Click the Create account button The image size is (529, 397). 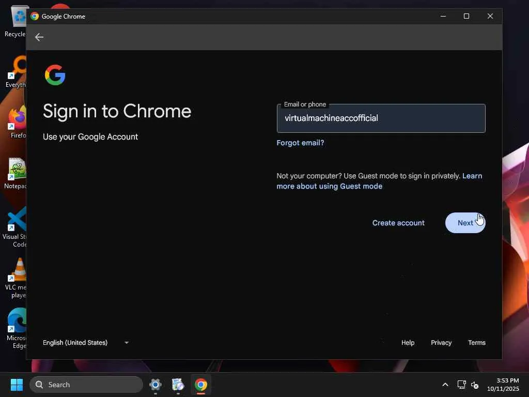(398, 223)
